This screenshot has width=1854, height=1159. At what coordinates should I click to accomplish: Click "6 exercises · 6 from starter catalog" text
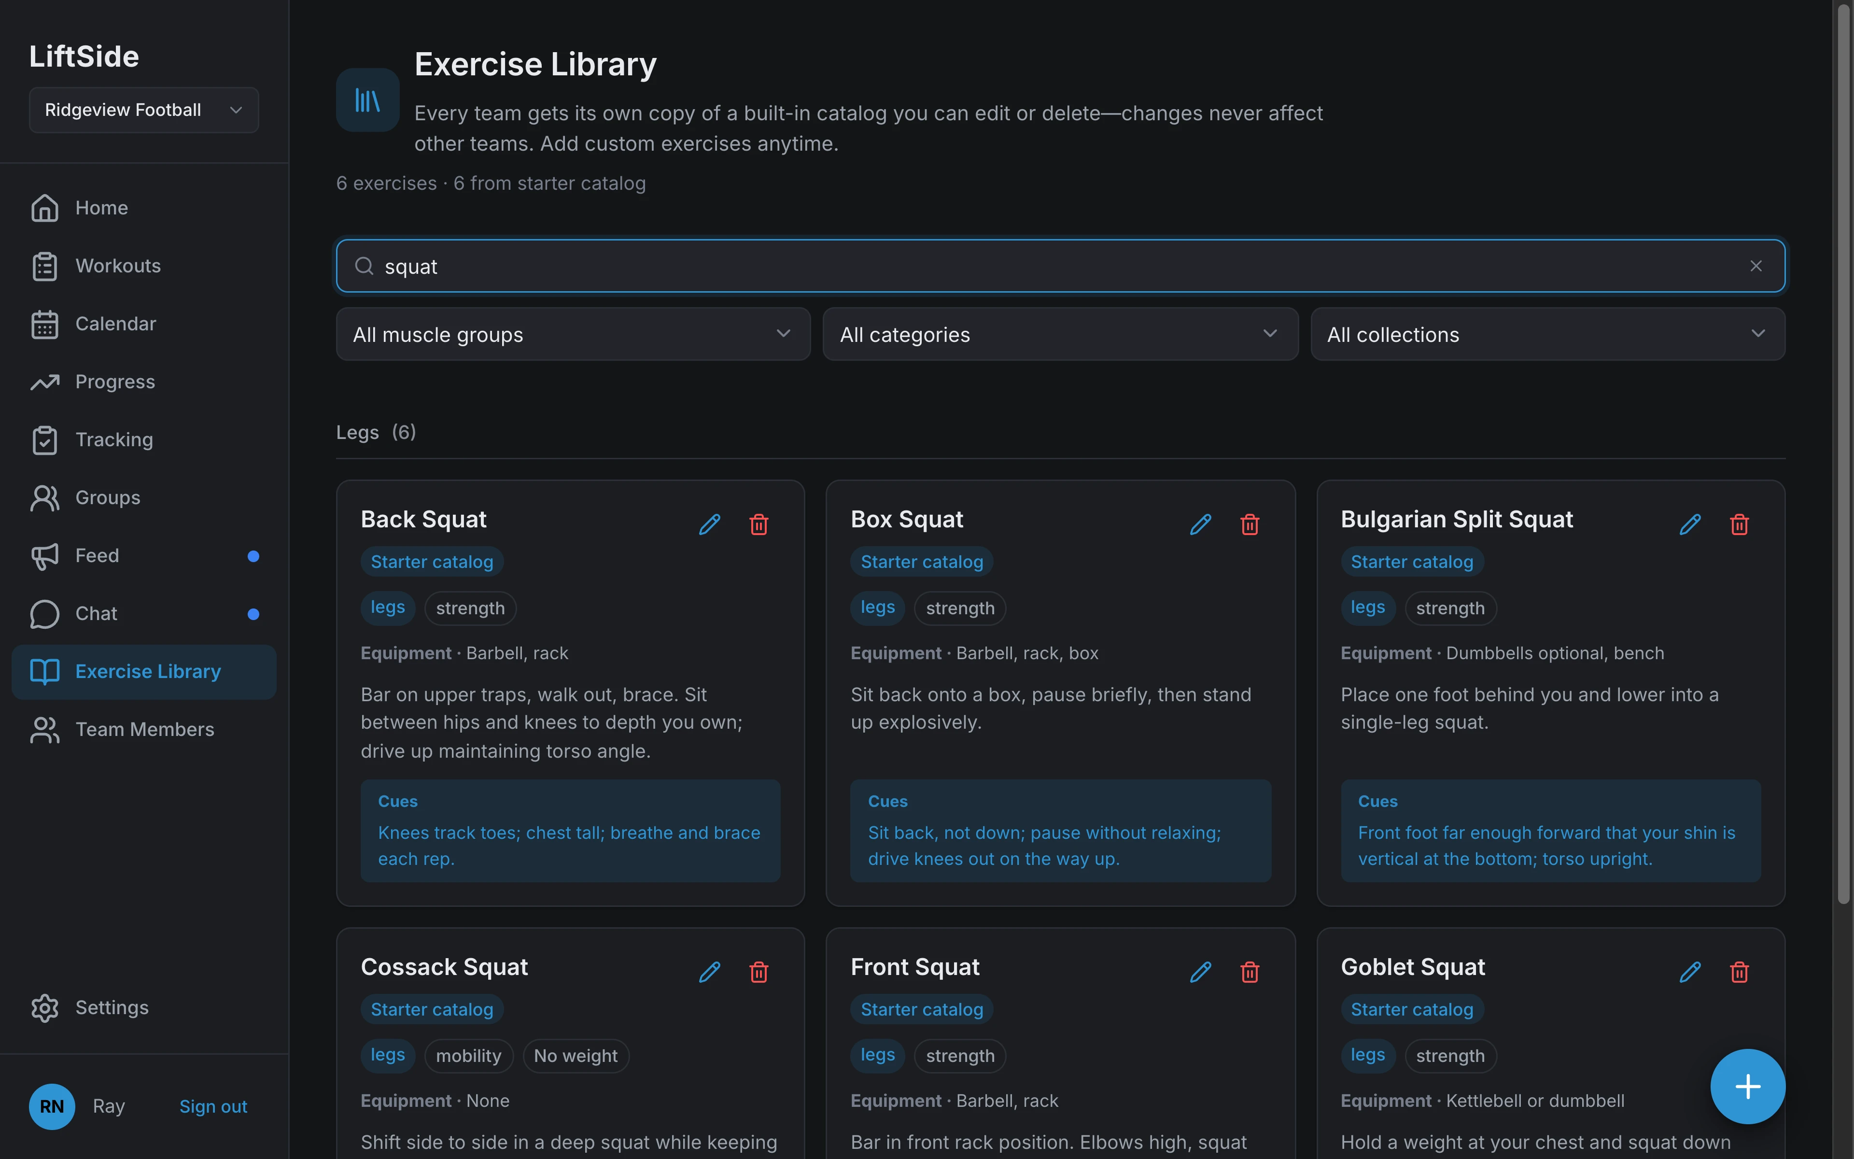tap(491, 183)
